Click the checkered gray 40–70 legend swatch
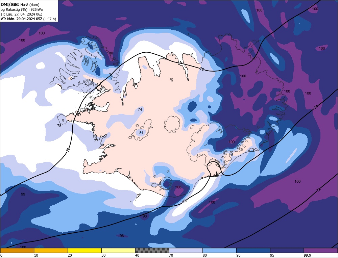This screenshot has width=338, height=258. pos(152,251)
